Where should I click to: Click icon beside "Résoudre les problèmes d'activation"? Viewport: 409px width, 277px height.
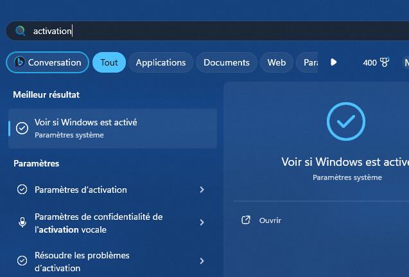(22, 261)
